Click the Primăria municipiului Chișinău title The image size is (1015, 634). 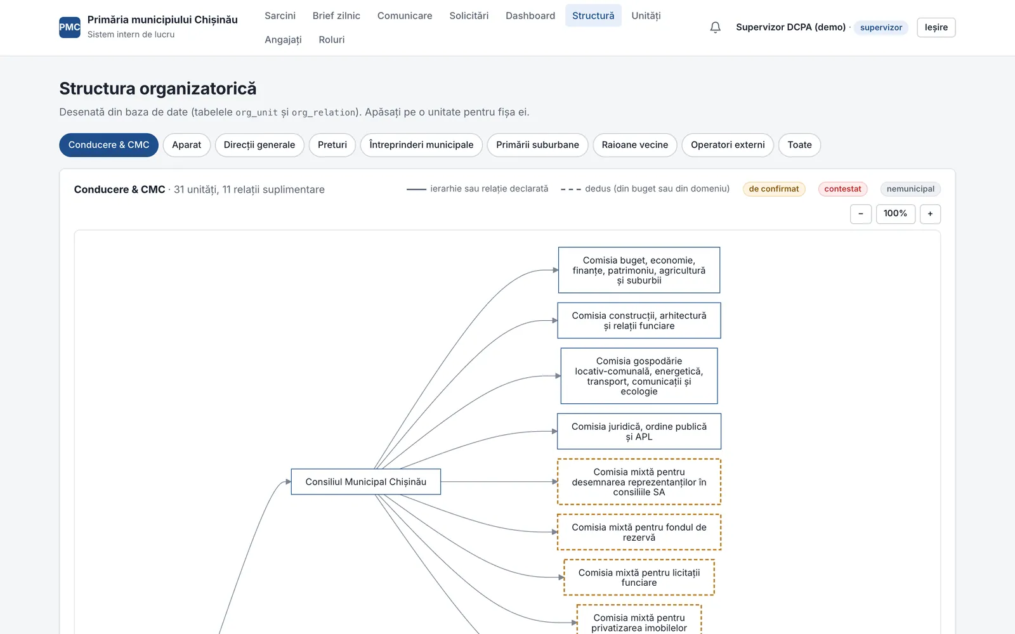[x=162, y=20]
